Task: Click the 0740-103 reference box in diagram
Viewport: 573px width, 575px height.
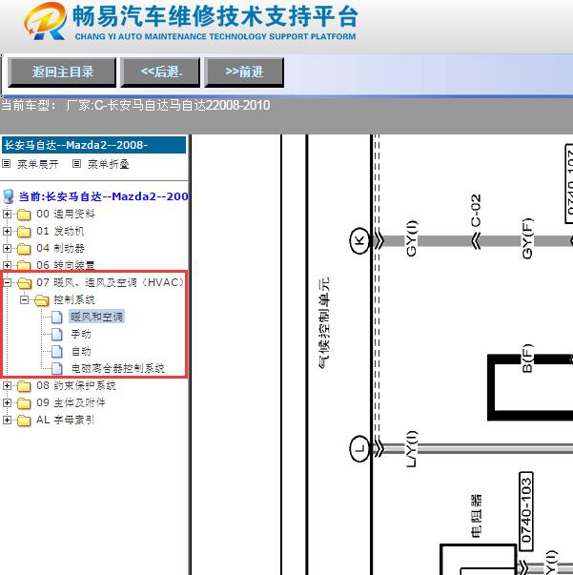Action: coord(526,511)
